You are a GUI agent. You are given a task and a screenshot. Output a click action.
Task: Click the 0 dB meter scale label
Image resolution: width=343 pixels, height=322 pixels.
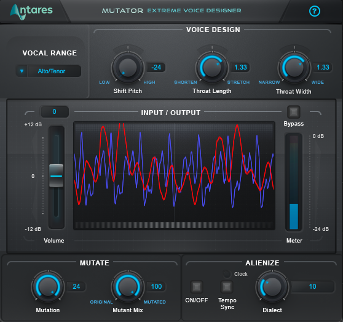point(318,136)
